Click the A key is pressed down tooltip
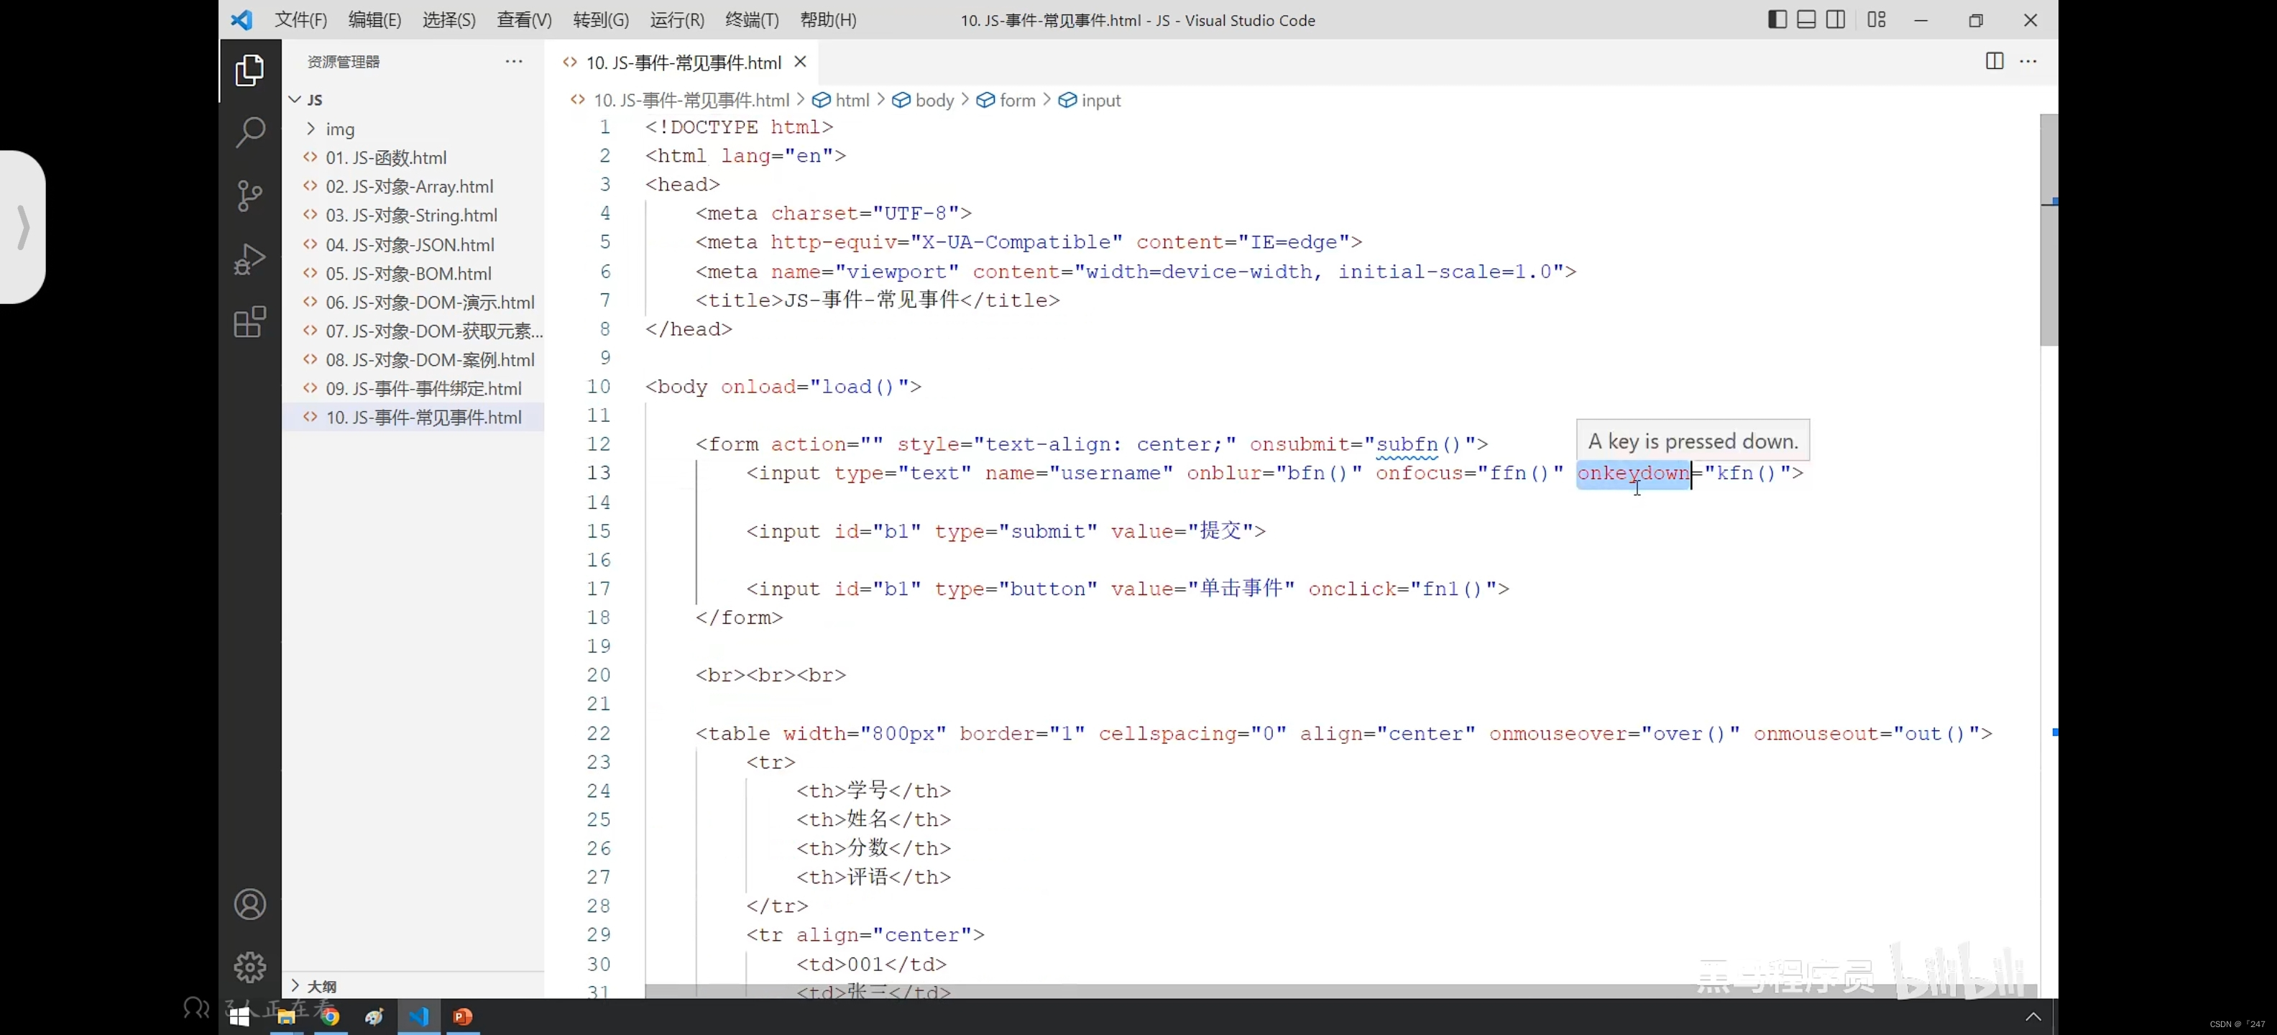Image resolution: width=2277 pixels, height=1035 pixels. click(1693, 440)
